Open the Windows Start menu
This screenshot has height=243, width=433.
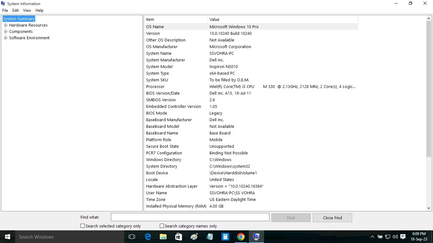(x=8, y=237)
